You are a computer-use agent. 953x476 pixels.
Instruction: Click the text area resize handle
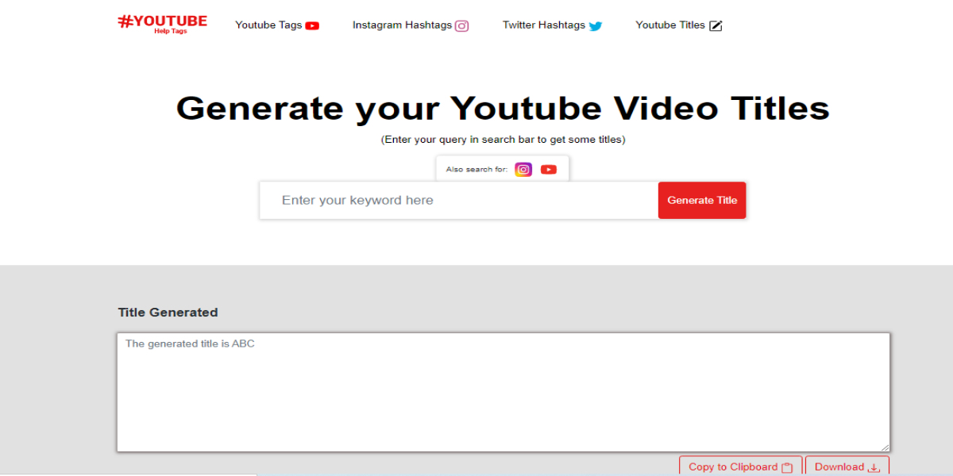pos(885,447)
